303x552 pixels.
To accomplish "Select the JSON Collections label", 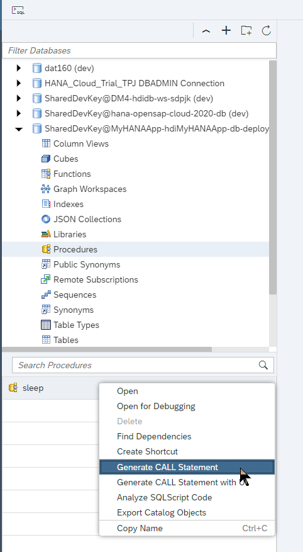I will [87, 219].
